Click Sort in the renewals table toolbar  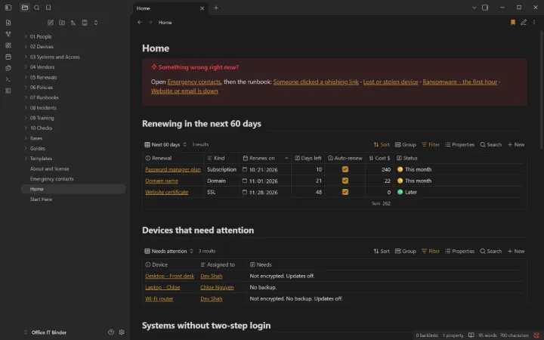(x=382, y=144)
